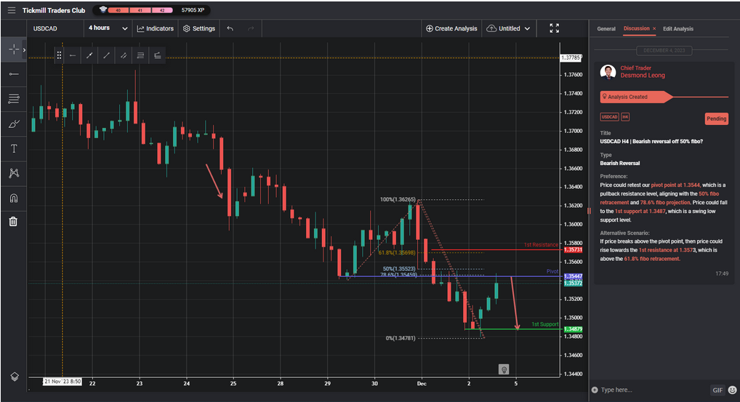Click the 'Type here...' message field
The width and height of the screenshot is (740, 402).
click(653, 390)
